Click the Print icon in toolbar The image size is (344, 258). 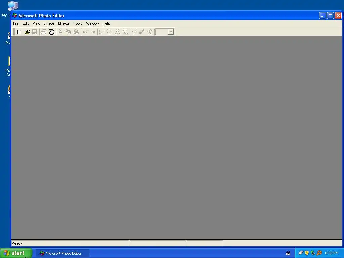[44, 32]
